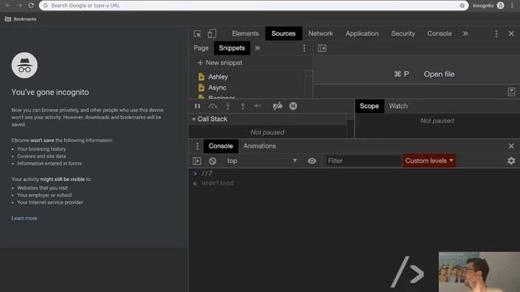Switch to the Watch tab
The image size is (520, 292).
pyautogui.click(x=398, y=106)
